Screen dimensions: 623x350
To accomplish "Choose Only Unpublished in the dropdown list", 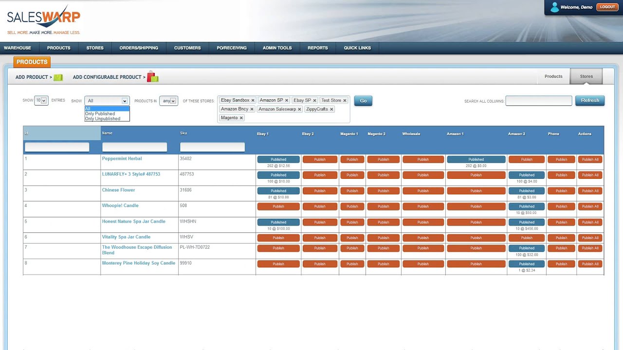I will pos(107,119).
